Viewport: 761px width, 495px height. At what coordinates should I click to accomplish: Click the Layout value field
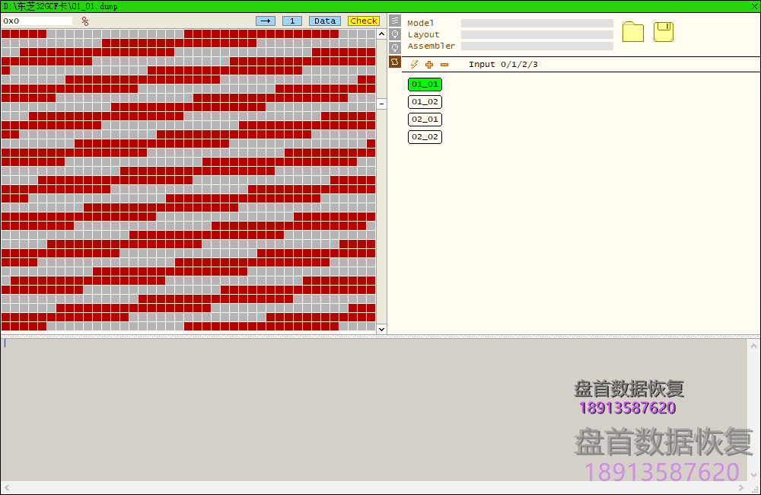tap(537, 34)
